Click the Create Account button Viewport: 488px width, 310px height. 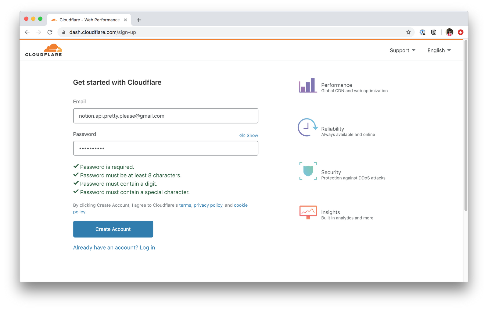113,229
